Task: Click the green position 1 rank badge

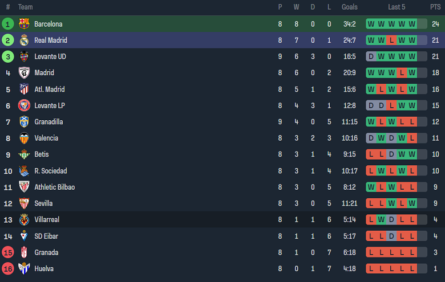Action: (x=8, y=24)
